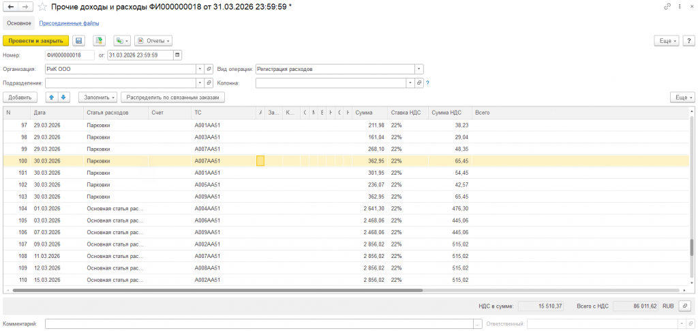Open the Отчеты dropdown

pos(153,40)
